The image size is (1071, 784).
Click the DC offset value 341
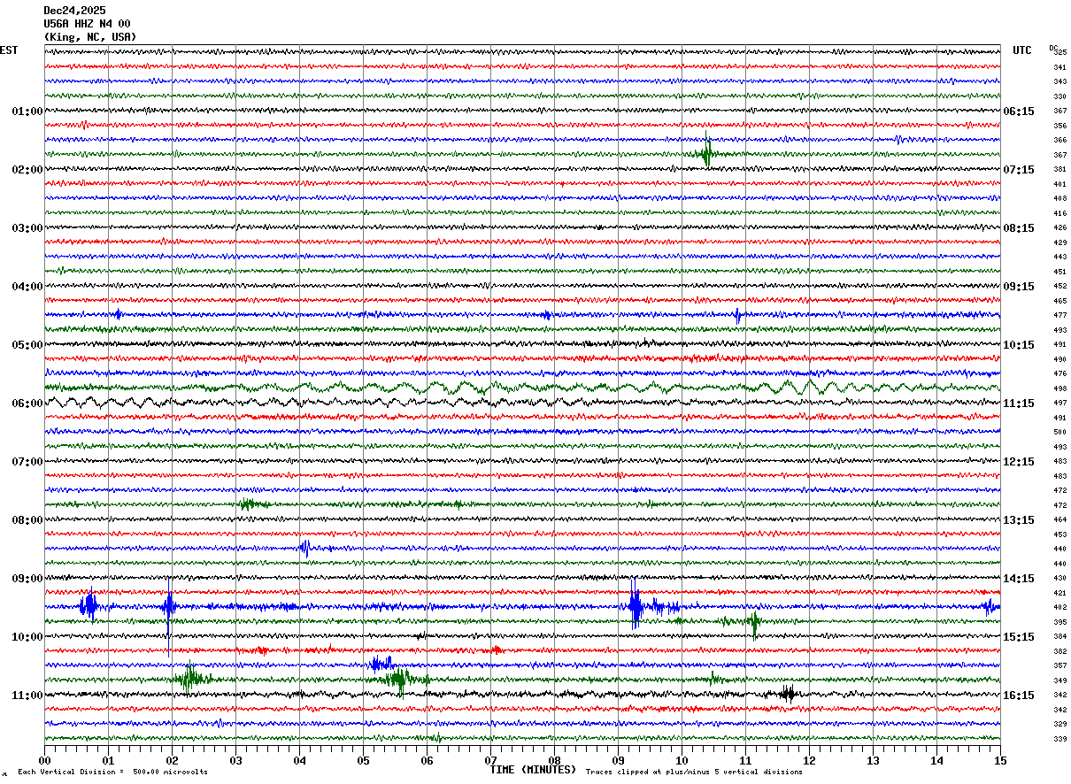1060,67
